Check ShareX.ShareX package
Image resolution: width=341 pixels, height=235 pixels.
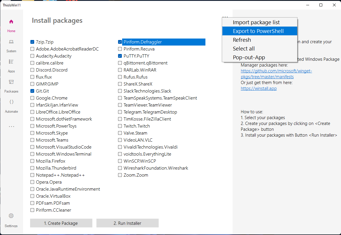pos(120,84)
